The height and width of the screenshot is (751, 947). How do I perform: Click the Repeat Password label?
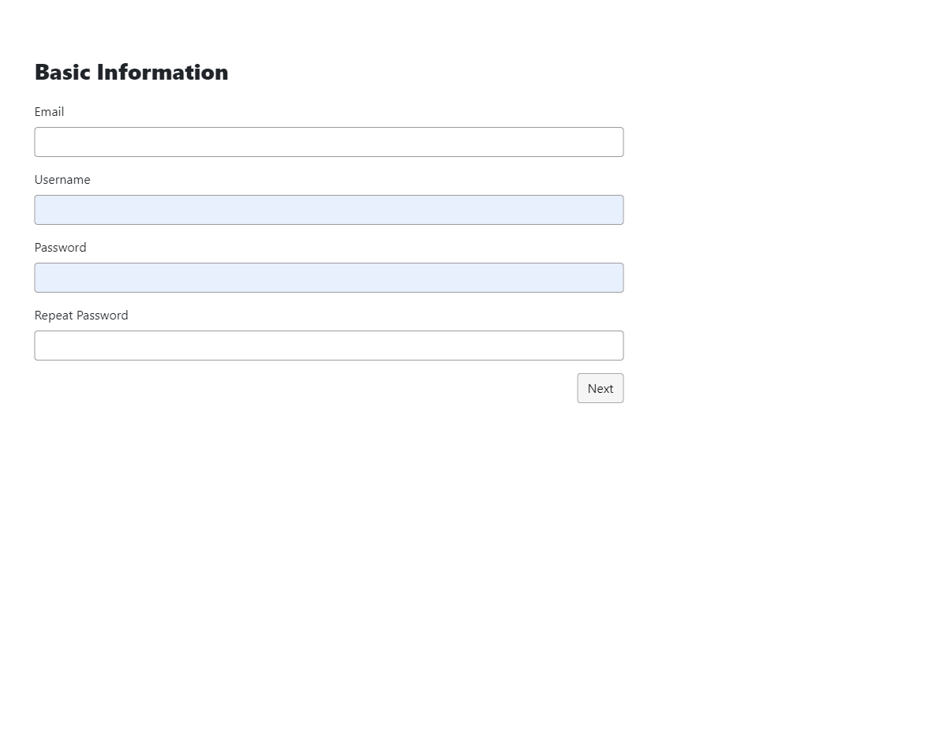[81, 316]
